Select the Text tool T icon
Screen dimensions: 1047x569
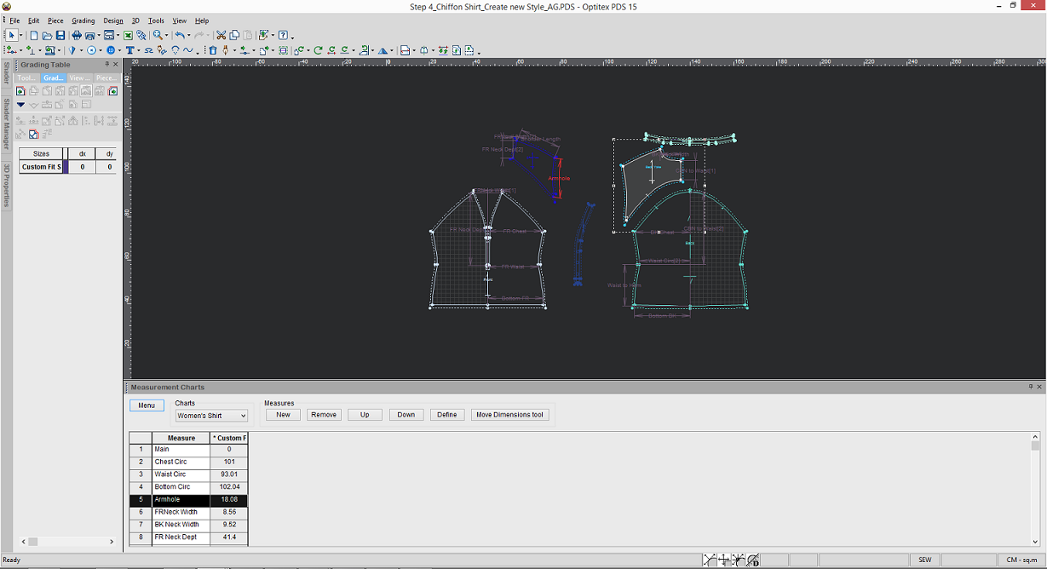click(129, 50)
